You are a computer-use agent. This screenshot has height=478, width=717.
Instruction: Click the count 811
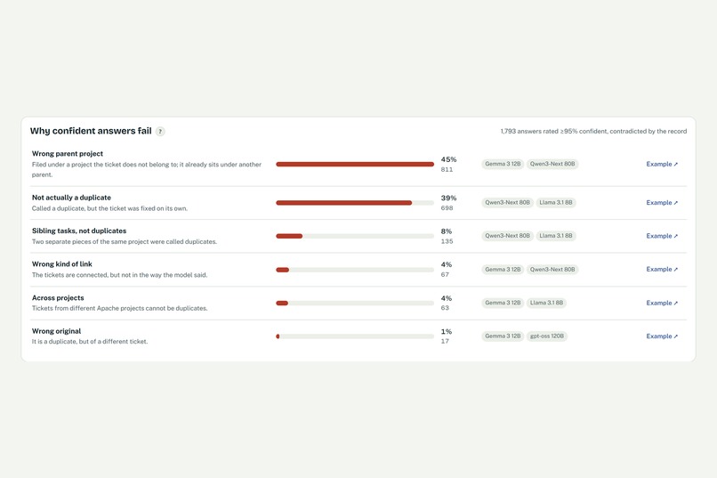tap(447, 170)
